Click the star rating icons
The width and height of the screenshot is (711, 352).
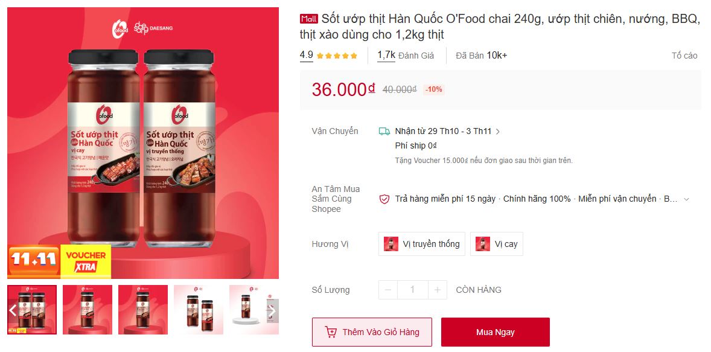point(337,56)
